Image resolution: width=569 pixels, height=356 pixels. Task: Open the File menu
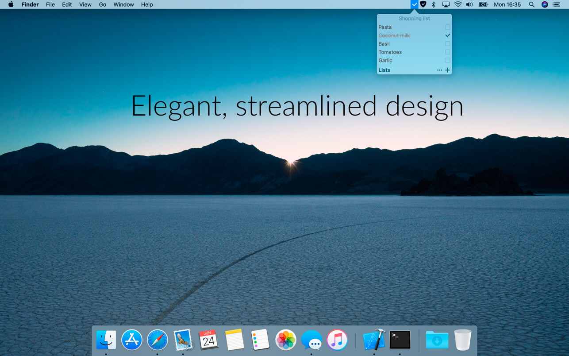[50, 4]
